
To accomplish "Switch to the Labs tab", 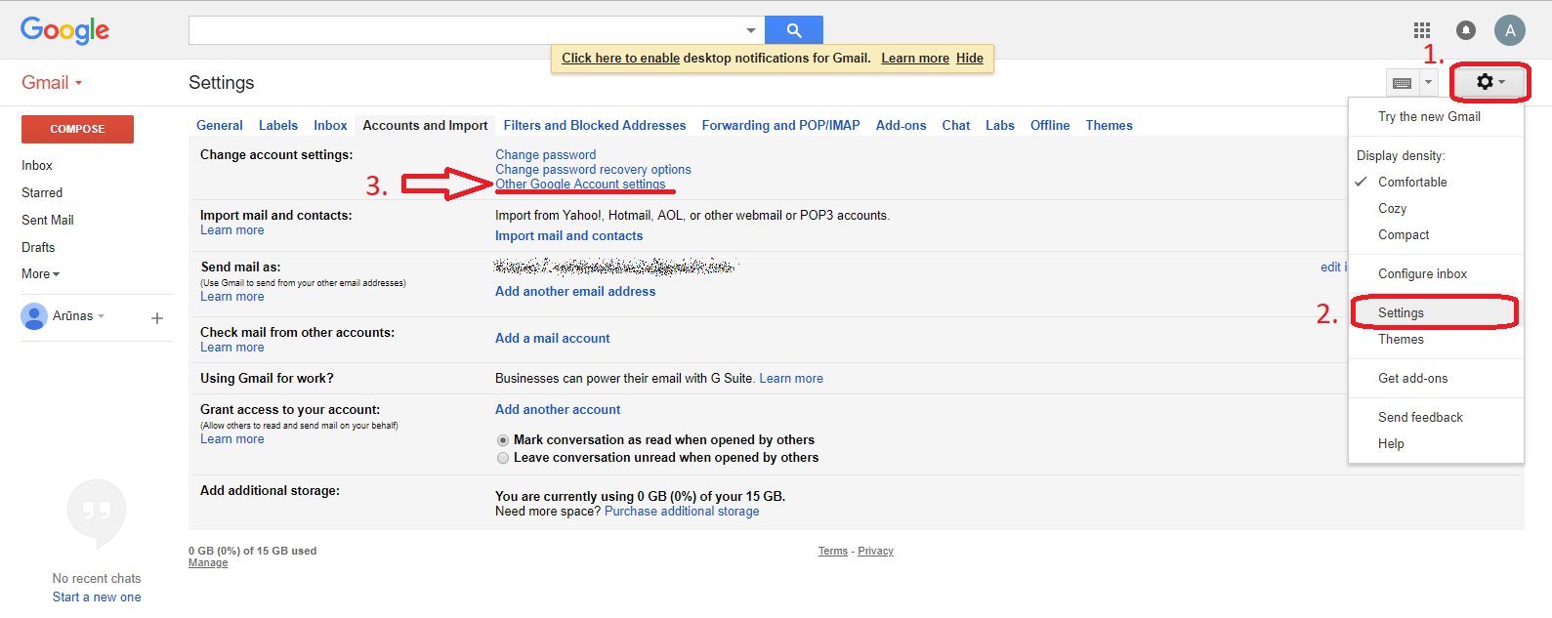I will point(1000,126).
